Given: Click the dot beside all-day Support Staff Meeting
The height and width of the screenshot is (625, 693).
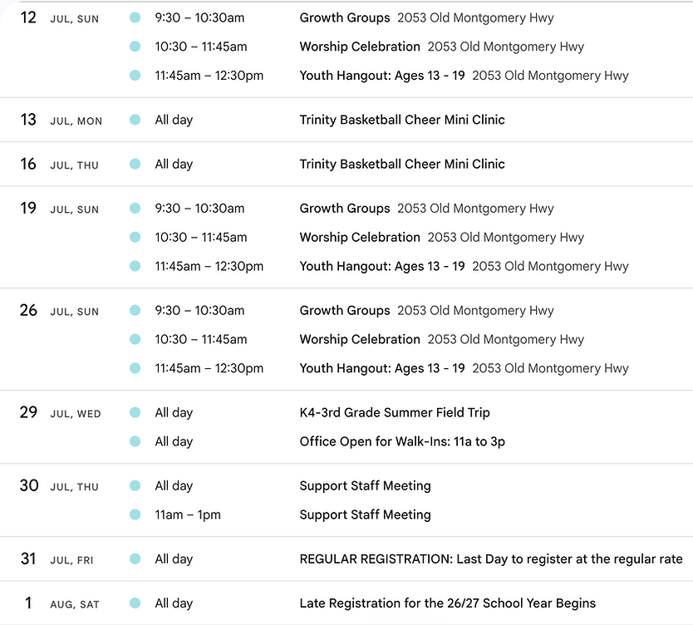Looking at the screenshot, I should click(x=135, y=485).
